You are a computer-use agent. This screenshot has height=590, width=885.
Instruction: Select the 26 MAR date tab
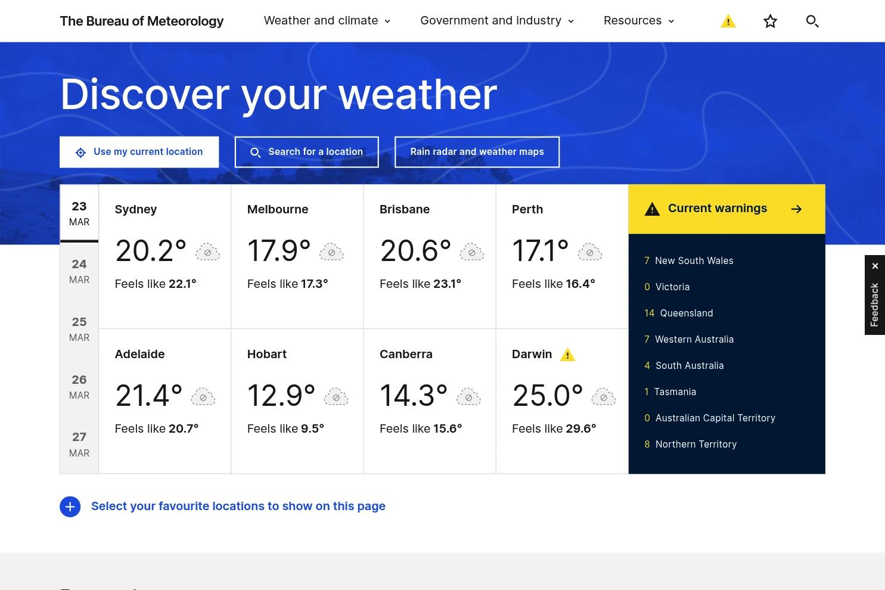pyautogui.click(x=79, y=387)
